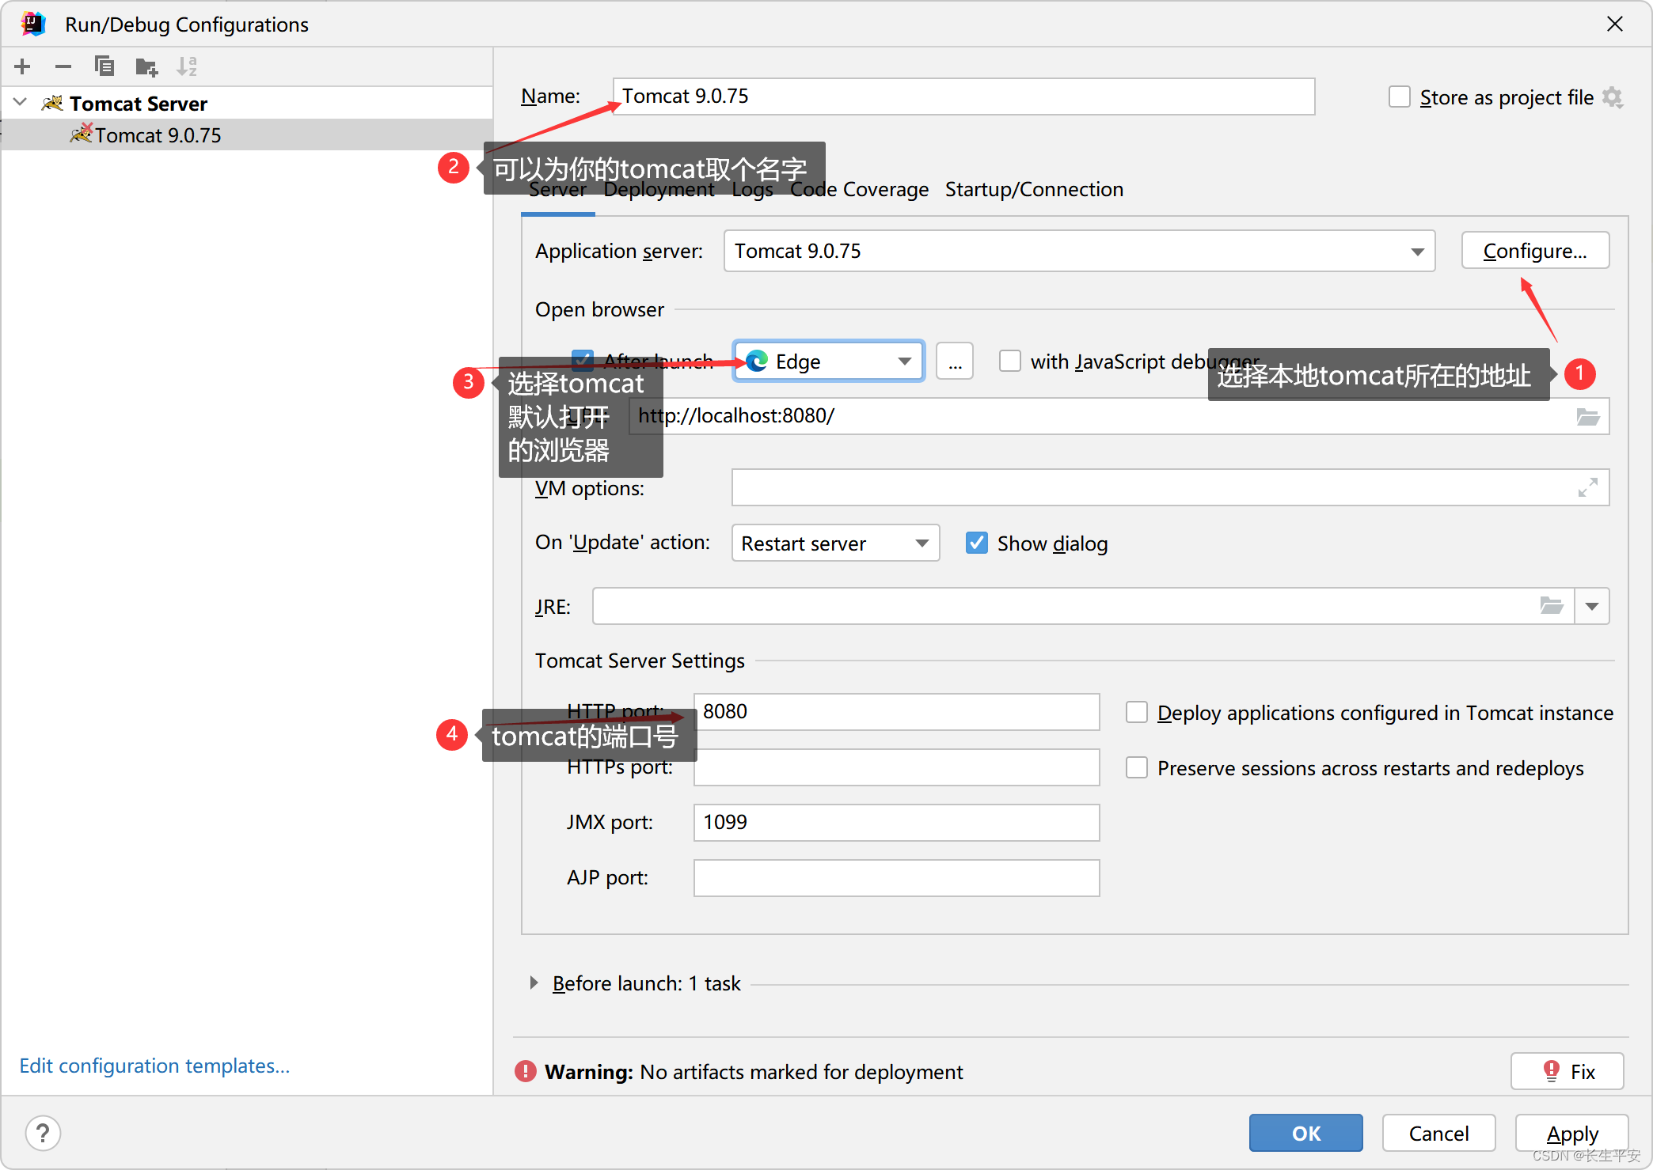This screenshot has width=1653, height=1170.
Task: Switch to the Server tab
Action: tap(557, 190)
